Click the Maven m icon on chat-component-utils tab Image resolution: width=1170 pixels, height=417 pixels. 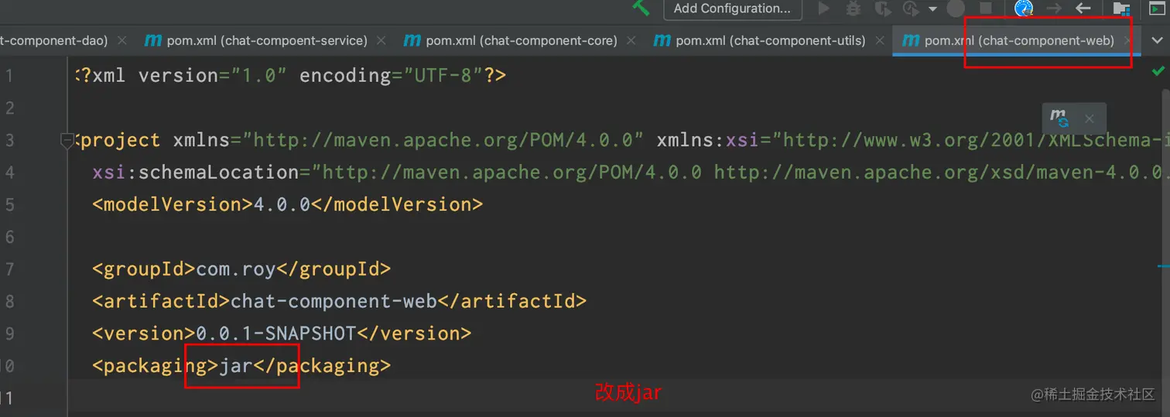pyautogui.click(x=662, y=40)
